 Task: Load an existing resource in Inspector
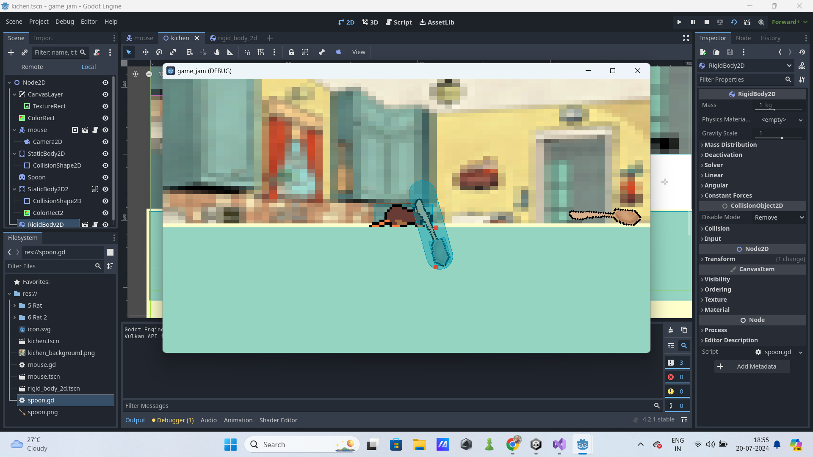716,52
